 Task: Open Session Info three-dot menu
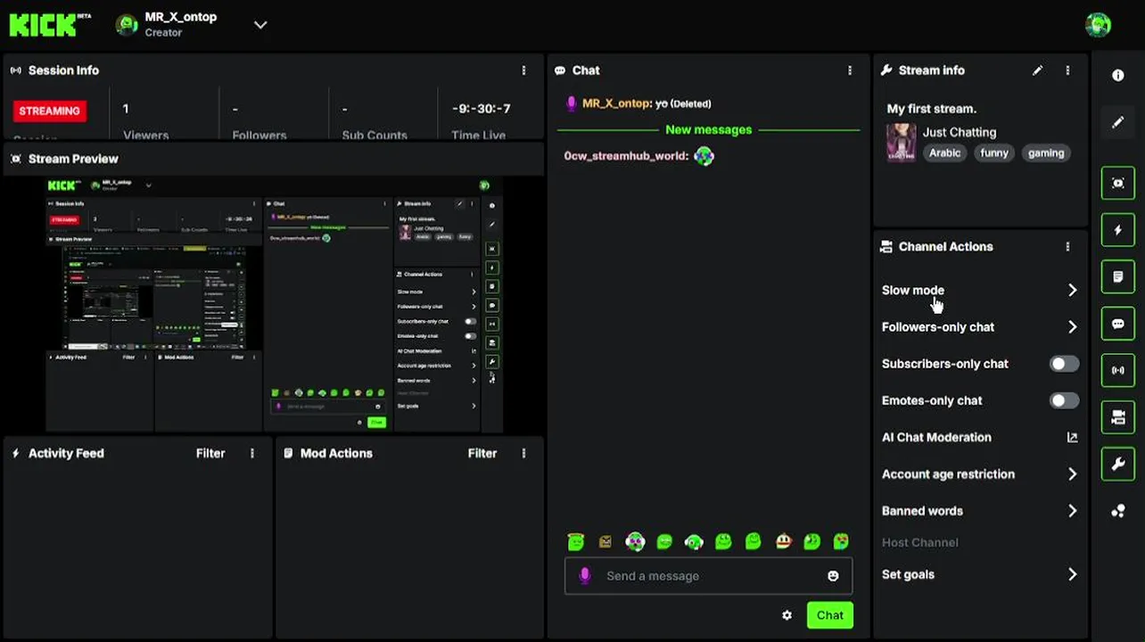click(x=523, y=70)
